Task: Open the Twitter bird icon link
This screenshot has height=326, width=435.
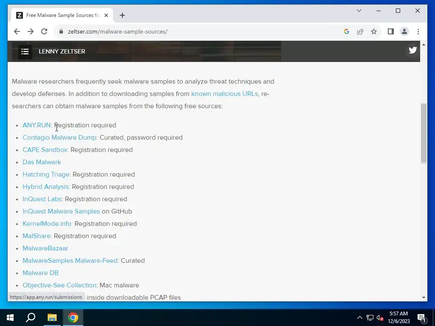Action: pyautogui.click(x=412, y=50)
